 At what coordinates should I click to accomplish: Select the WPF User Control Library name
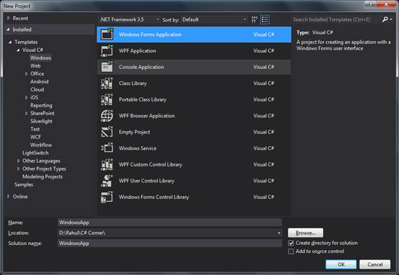pyautogui.click(x=146, y=181)
